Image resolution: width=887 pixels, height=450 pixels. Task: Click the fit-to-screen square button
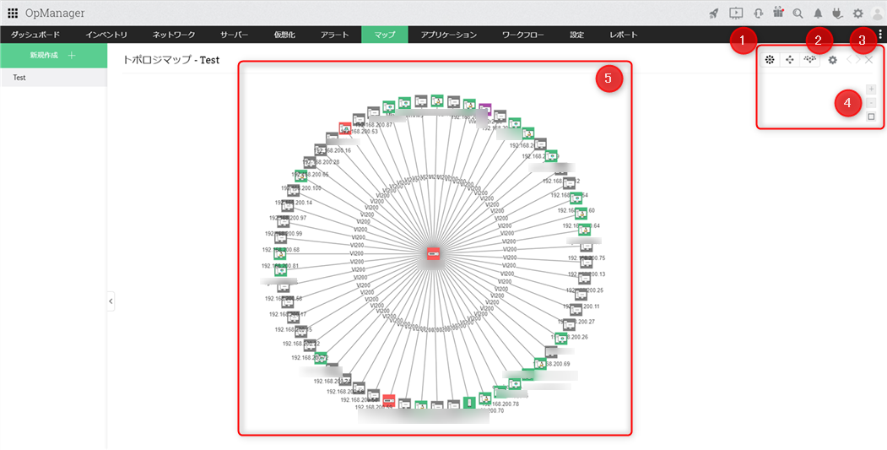click(871, 117)
